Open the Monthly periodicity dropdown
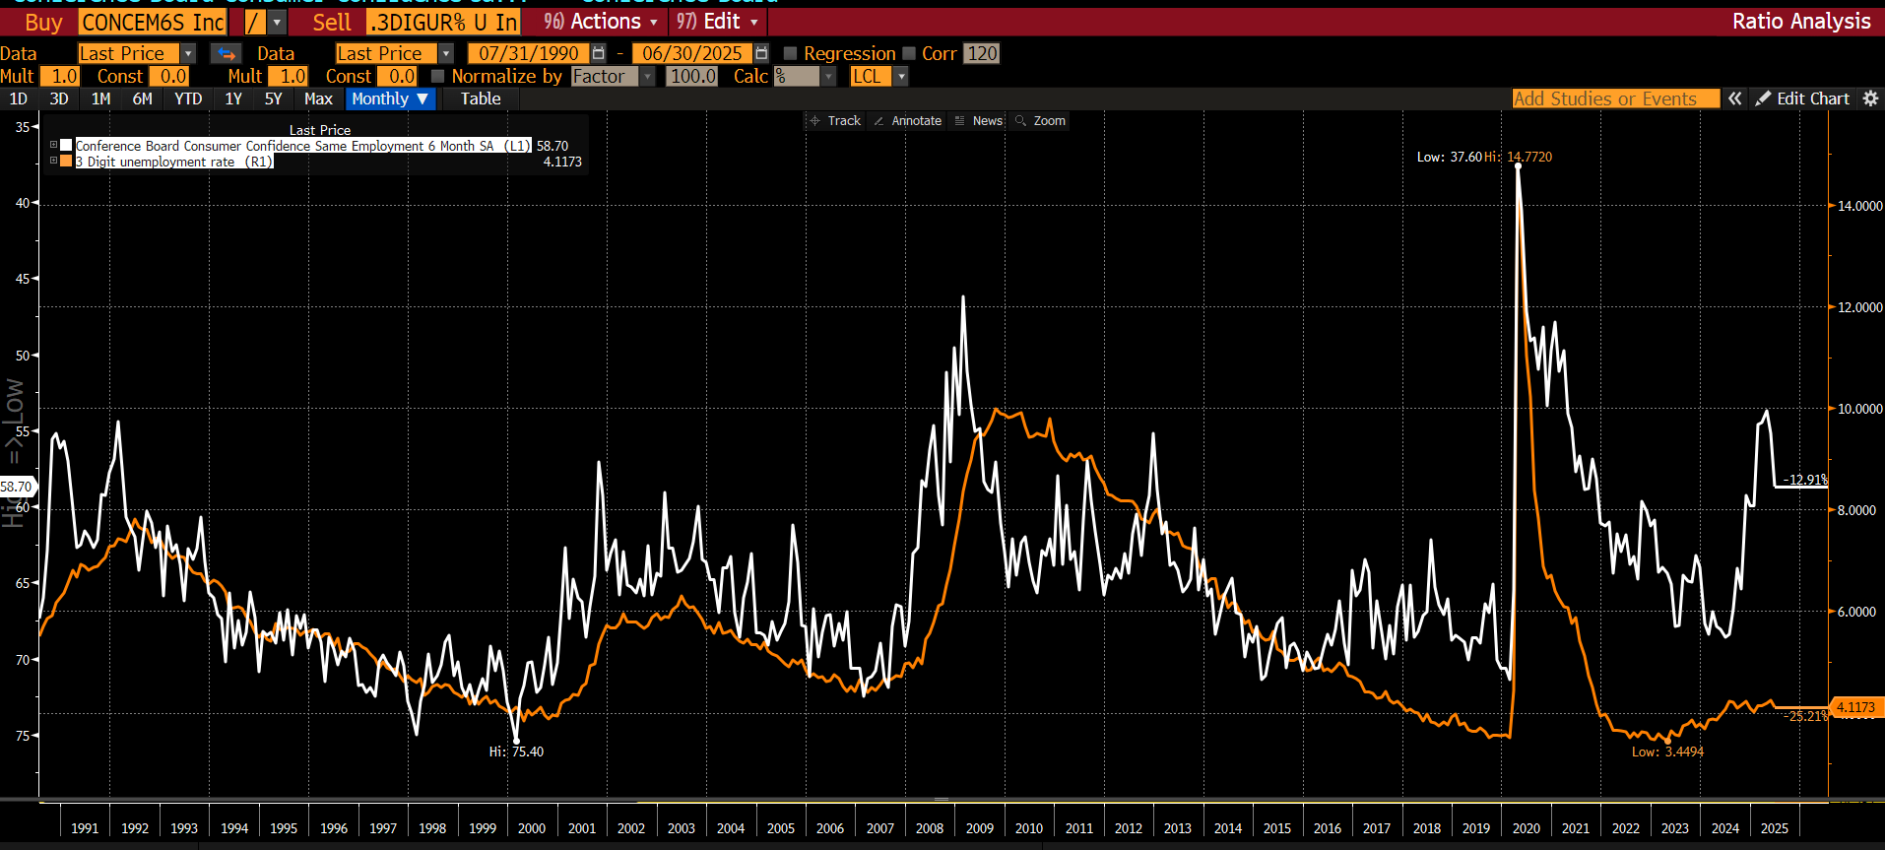Image resolution: width=1885 pixels, height=850 pixels. (x=390, y=98)
